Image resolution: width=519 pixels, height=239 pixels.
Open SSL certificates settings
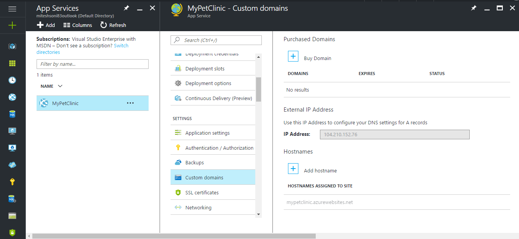pos(213,192)
